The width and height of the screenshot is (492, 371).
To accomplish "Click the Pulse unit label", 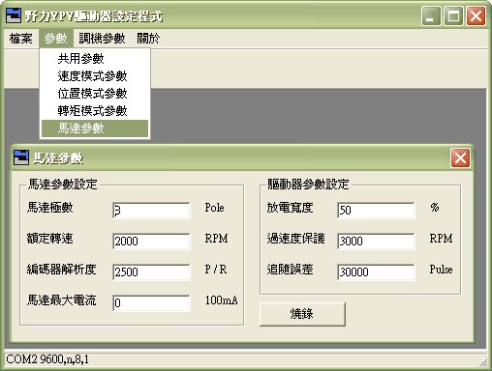I will click(441, 270).
